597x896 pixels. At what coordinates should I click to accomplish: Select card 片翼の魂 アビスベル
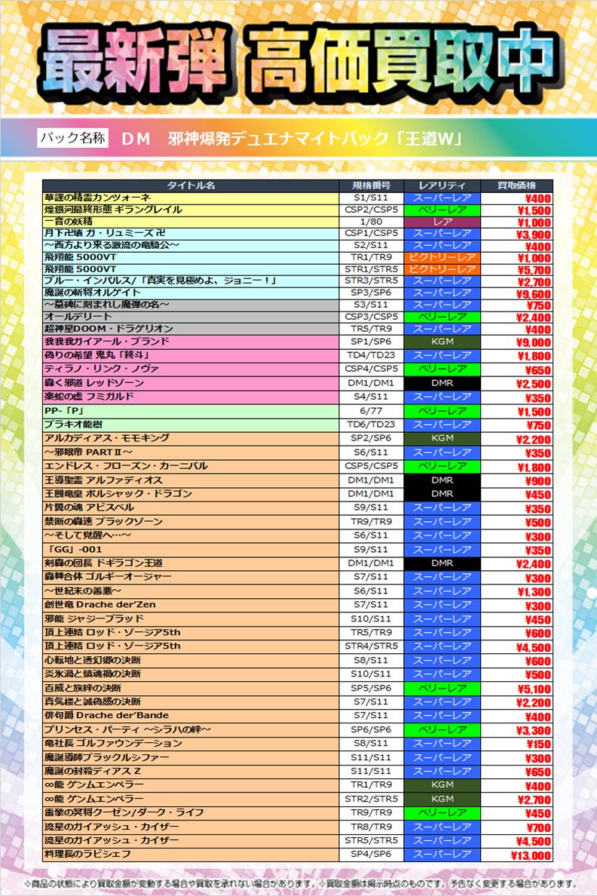click(89, 508)
